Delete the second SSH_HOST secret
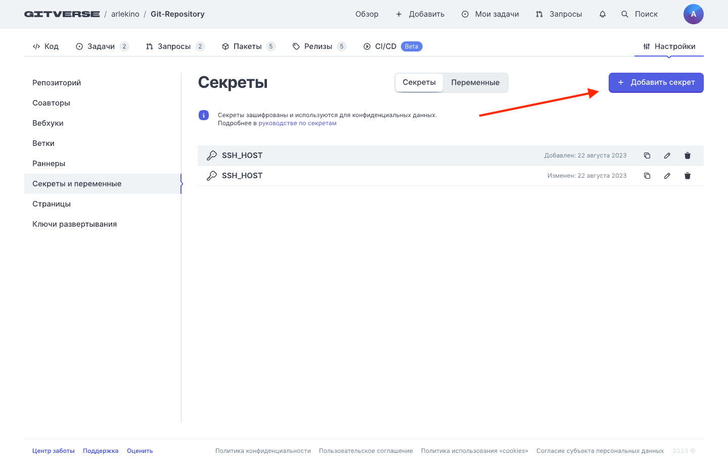 tap(688, 176)
